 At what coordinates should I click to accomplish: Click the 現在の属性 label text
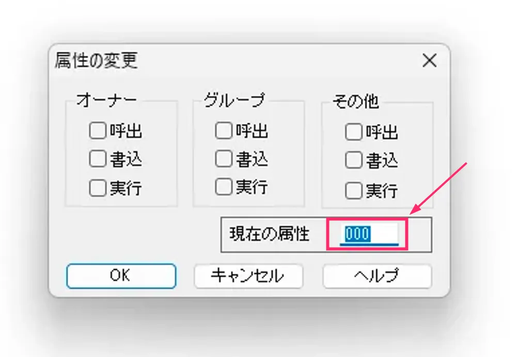click(269, 235)
